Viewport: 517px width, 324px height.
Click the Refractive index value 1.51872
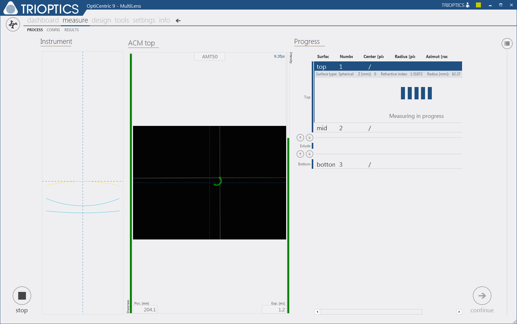point(416,74)
